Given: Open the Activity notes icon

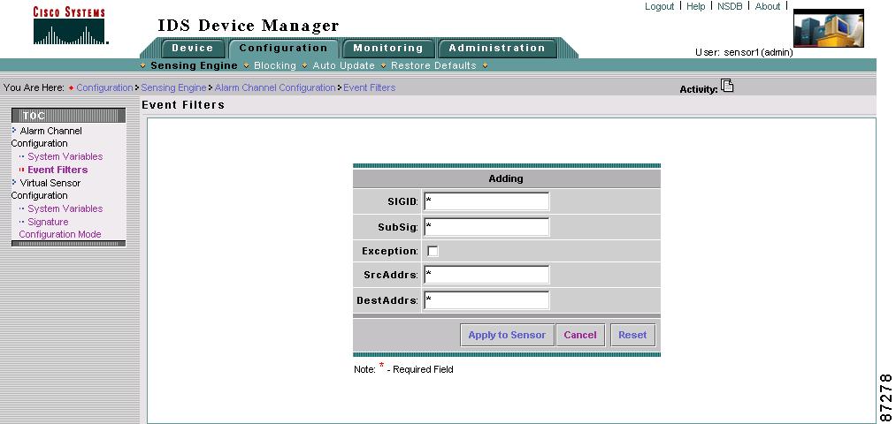Looking at the screenshot, I should (727, 86).
